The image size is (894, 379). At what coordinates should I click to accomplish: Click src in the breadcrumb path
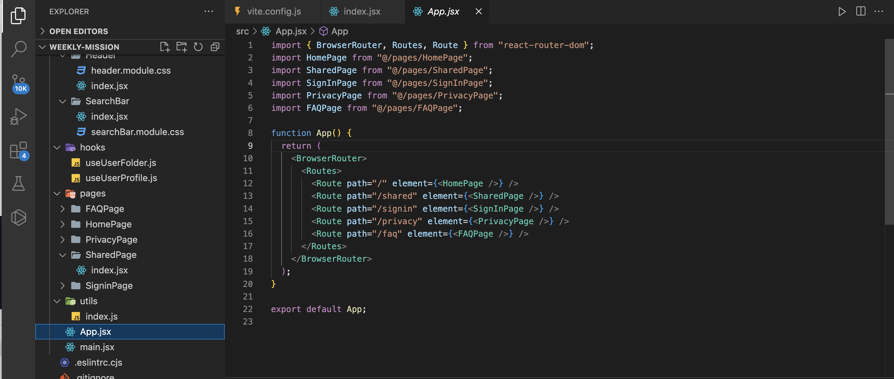(x=242, y=31)
